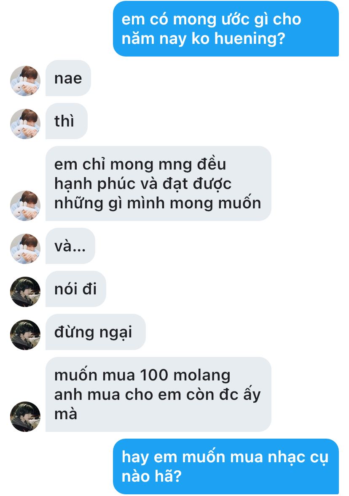Select blue "hay em muốn mua nhạc cụ" bubble

pos(226,466)
